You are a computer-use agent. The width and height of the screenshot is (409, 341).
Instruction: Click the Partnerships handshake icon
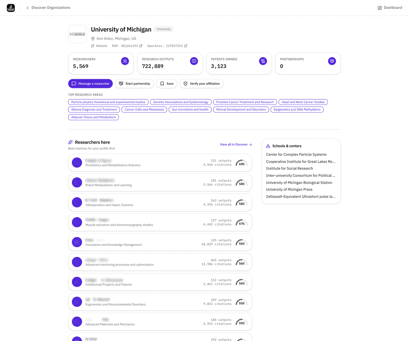coord(332,61)
